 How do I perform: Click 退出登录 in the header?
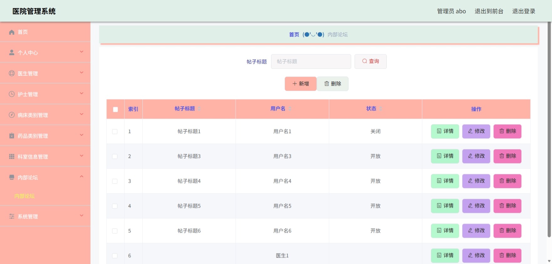pos(524,11)
